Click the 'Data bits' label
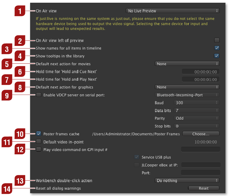This screenshot has width=229, height=196. click(163, 111)
